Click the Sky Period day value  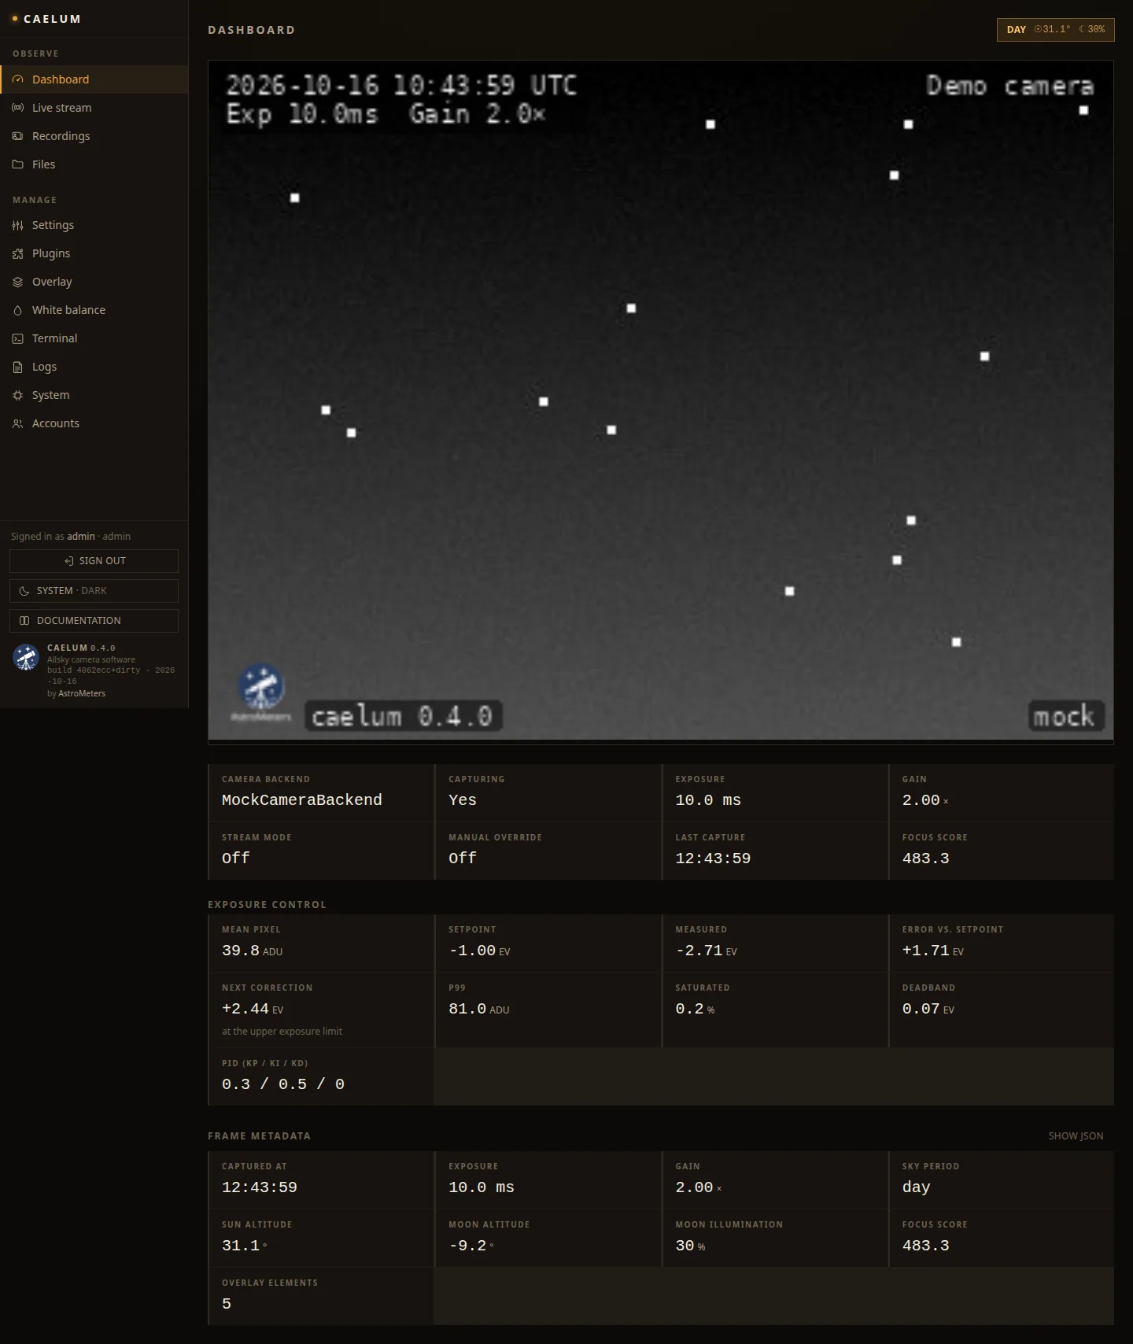917,1187
